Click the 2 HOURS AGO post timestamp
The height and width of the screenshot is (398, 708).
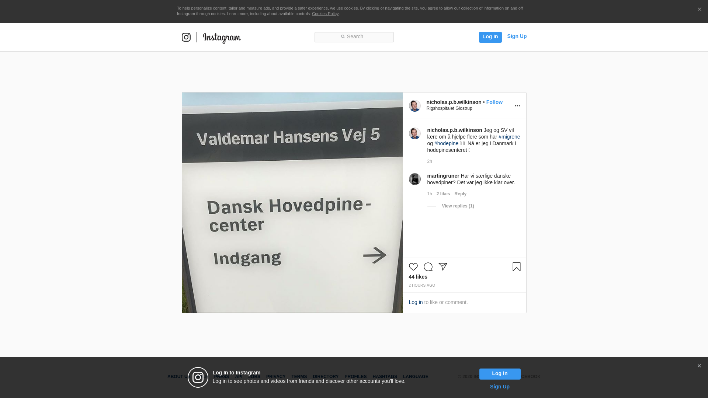[x=422, y=286]
